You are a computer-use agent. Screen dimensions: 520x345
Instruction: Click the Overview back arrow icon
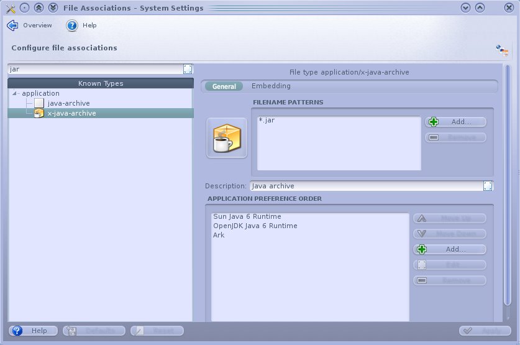(12, 25)
